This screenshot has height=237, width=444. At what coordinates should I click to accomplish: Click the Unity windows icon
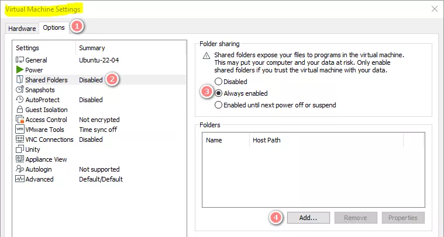click(x=20, y=149)
